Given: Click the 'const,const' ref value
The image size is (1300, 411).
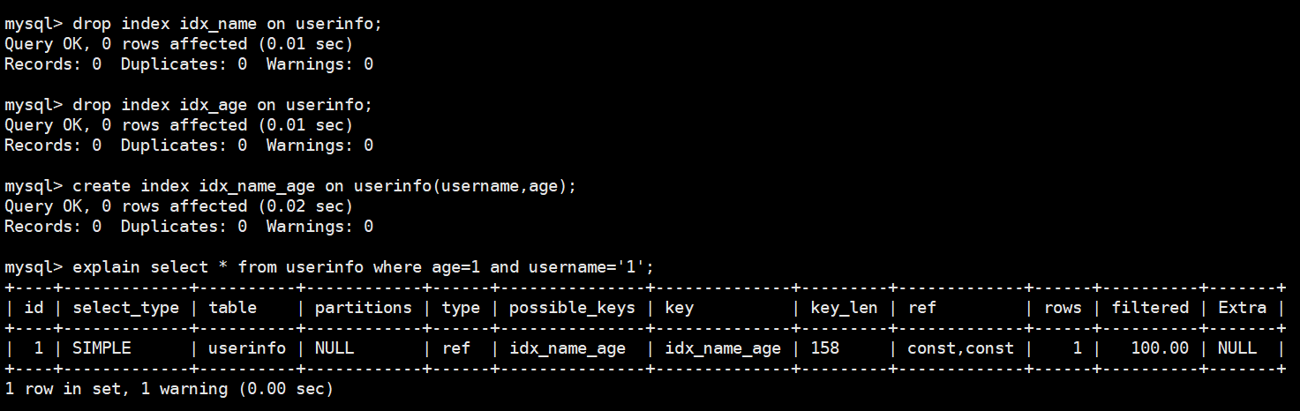Looking at the screenshot, I should [x=960, y=348].
